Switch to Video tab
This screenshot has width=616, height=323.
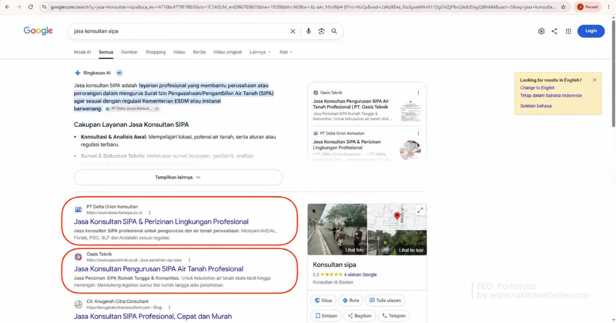click(179, 52)
